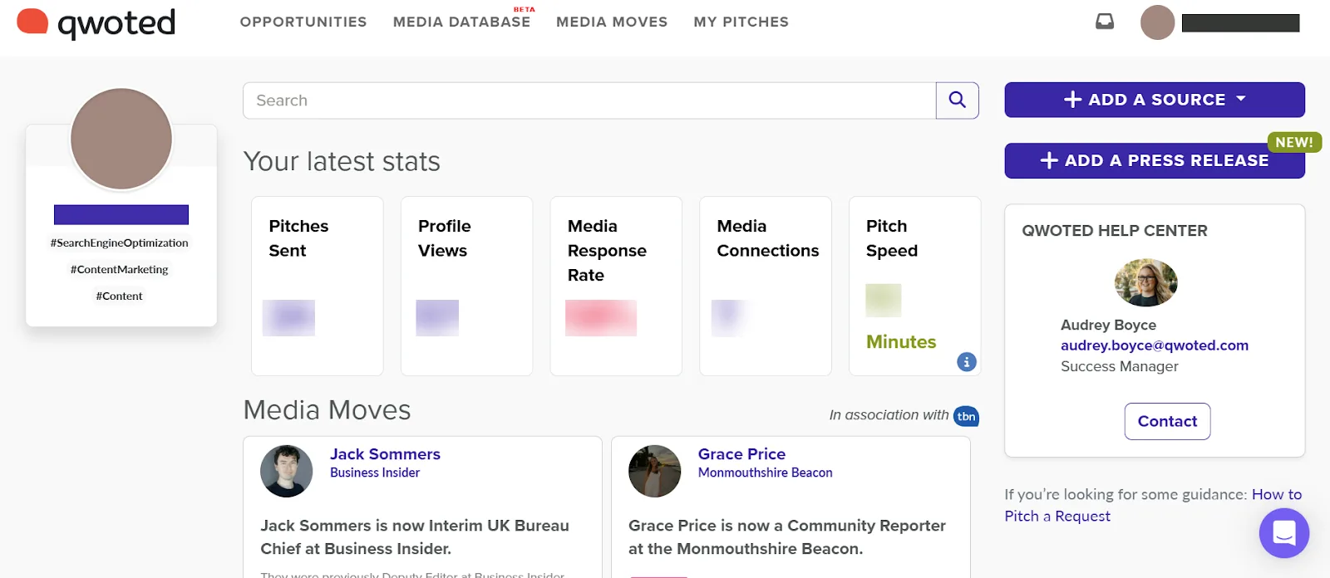Click the redacted username in header
This screenshot has height=578, width=1330.
(1241, 23)
